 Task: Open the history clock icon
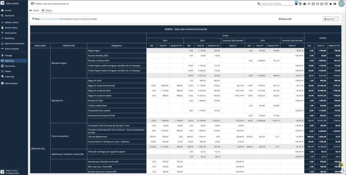(326, 4)
